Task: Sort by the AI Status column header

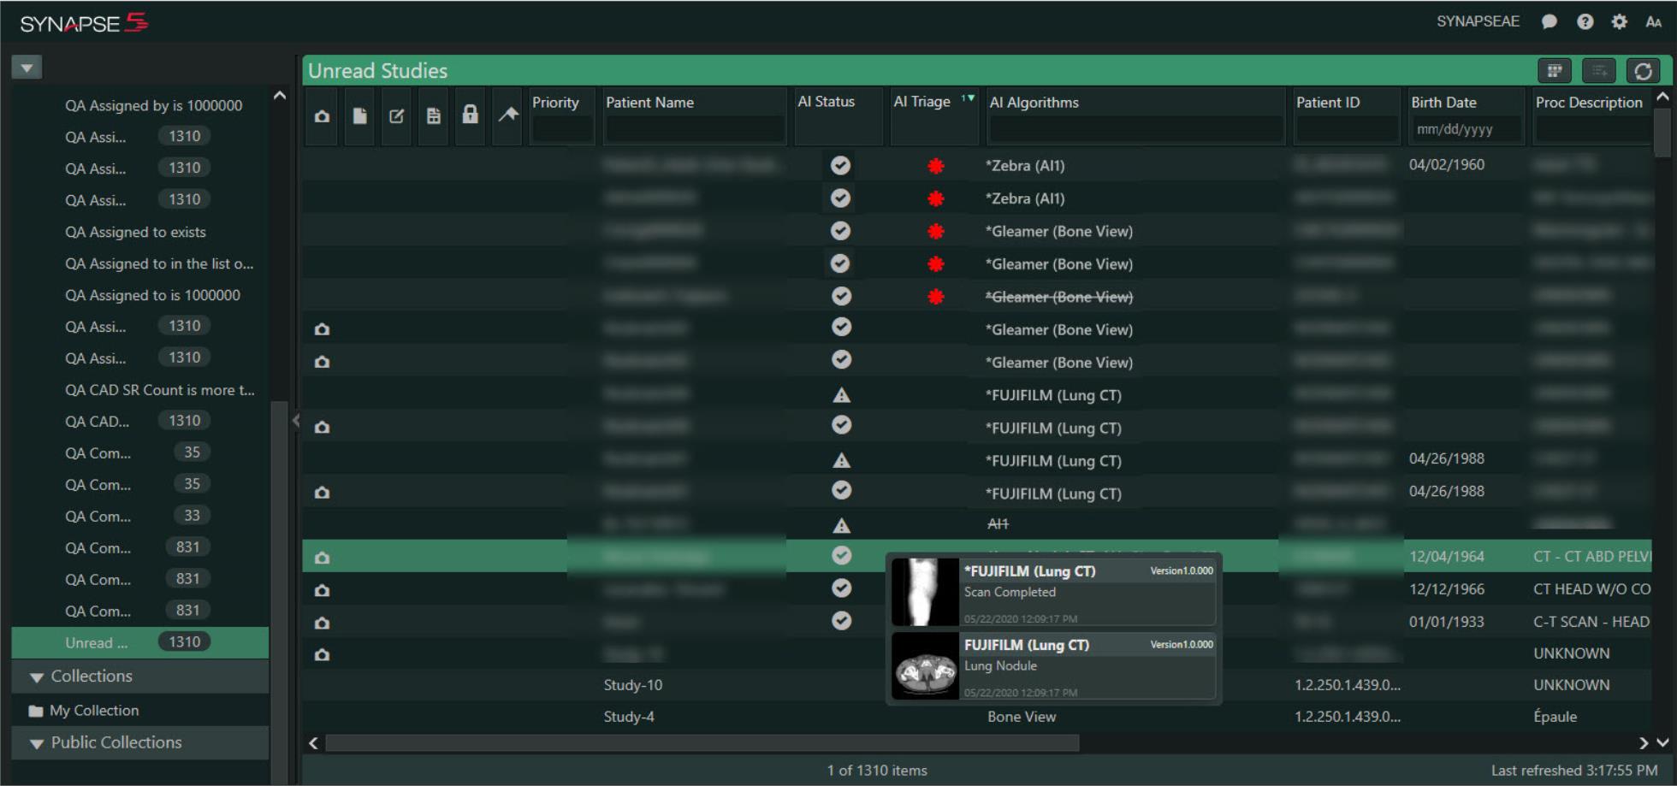Action: coord(826,102)
